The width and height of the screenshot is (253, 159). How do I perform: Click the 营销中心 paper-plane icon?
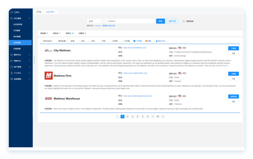click(x=12, y=61)
